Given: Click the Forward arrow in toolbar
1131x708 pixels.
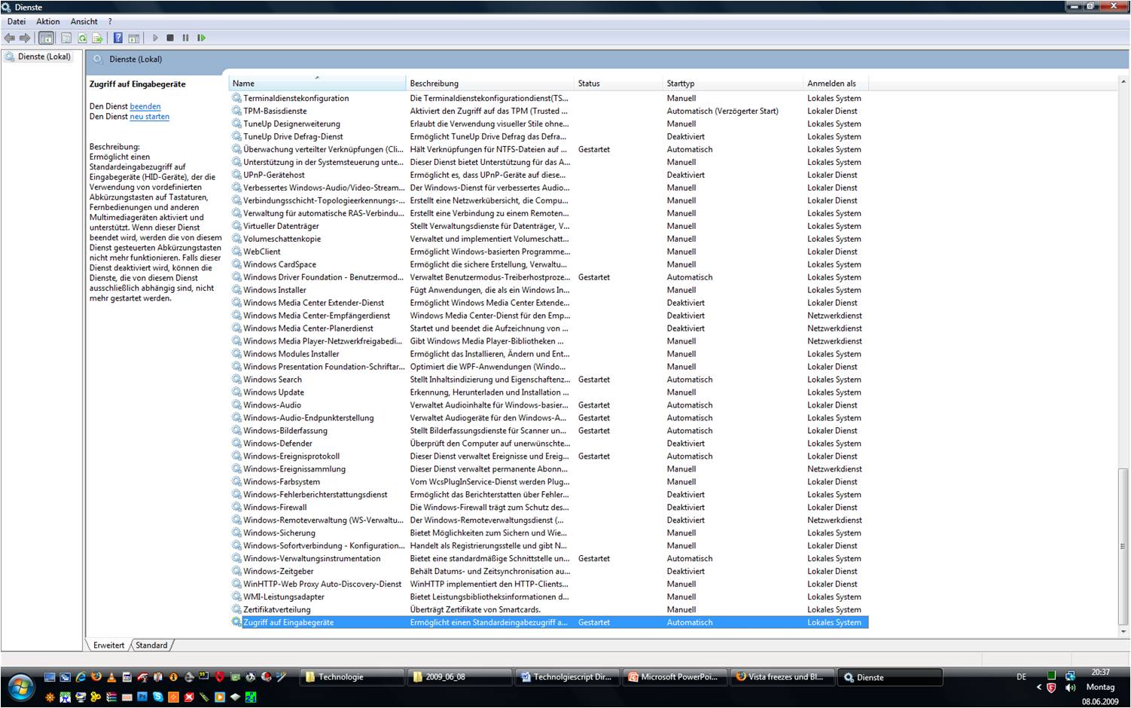Looking at the screenshot, I should tap(25, 38).
